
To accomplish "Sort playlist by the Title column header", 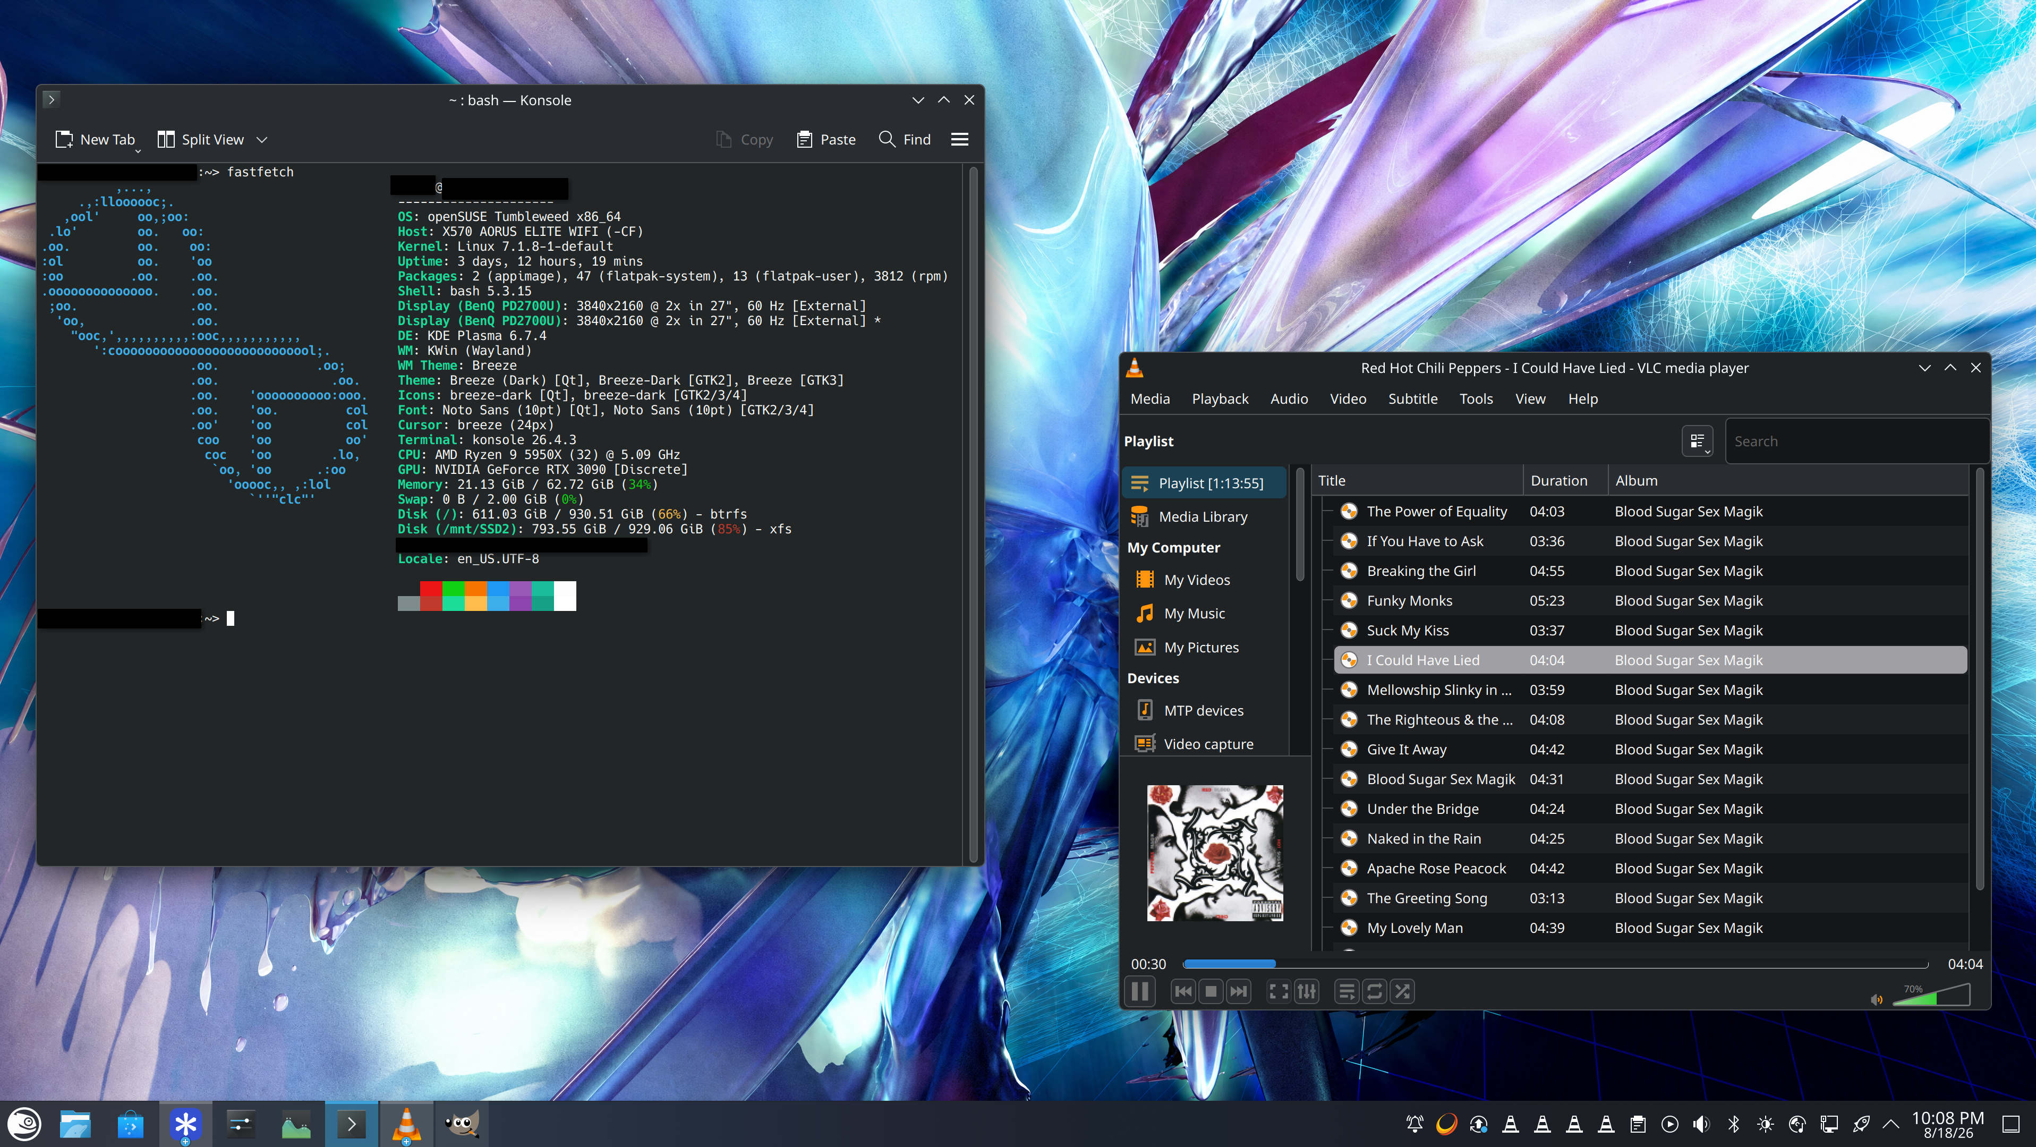I will pyautogui.click(x=1417, y=481).
